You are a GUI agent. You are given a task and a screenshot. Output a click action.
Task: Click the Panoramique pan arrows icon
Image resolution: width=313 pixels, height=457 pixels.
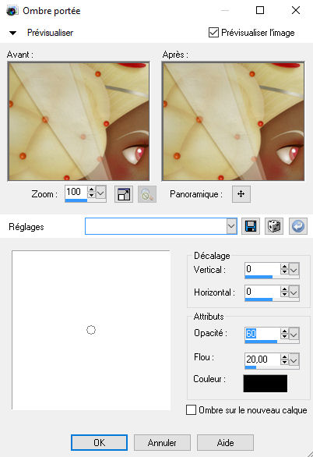click(241, 194)
